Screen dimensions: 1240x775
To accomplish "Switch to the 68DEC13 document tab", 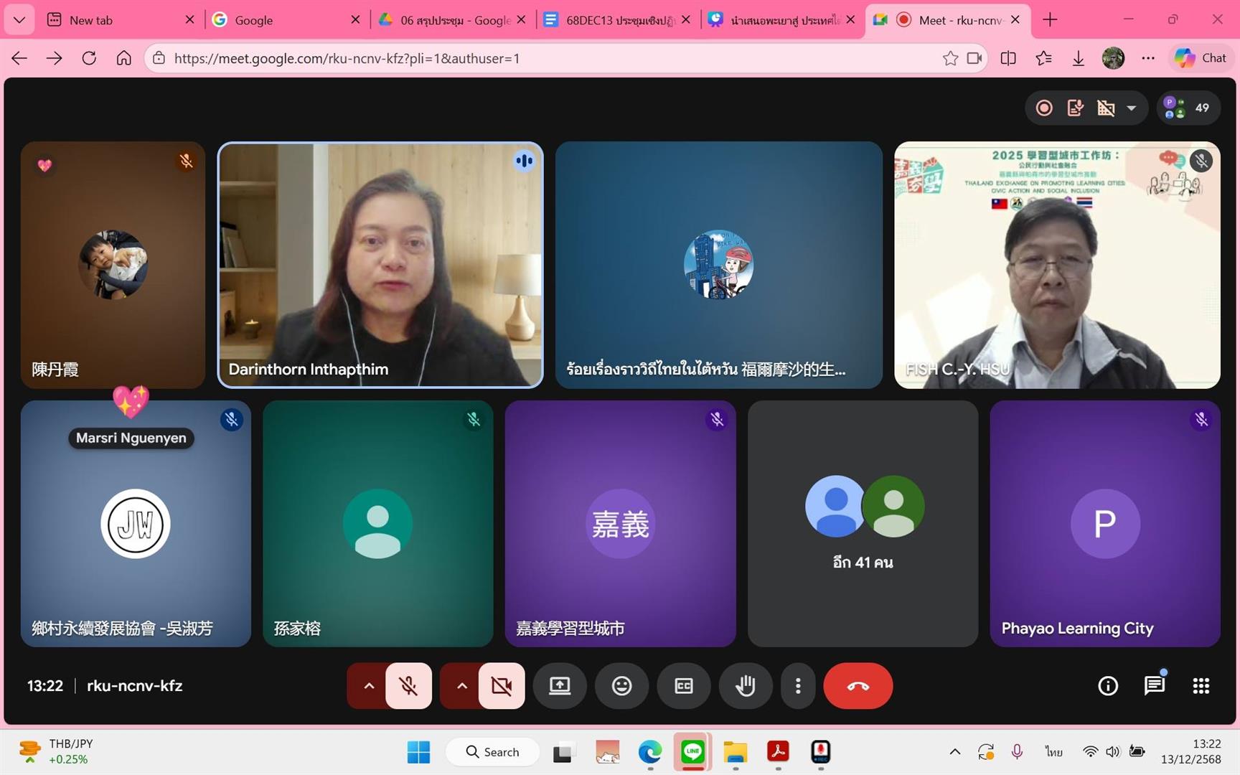I will pyautogui.click(x=617, y=20).
